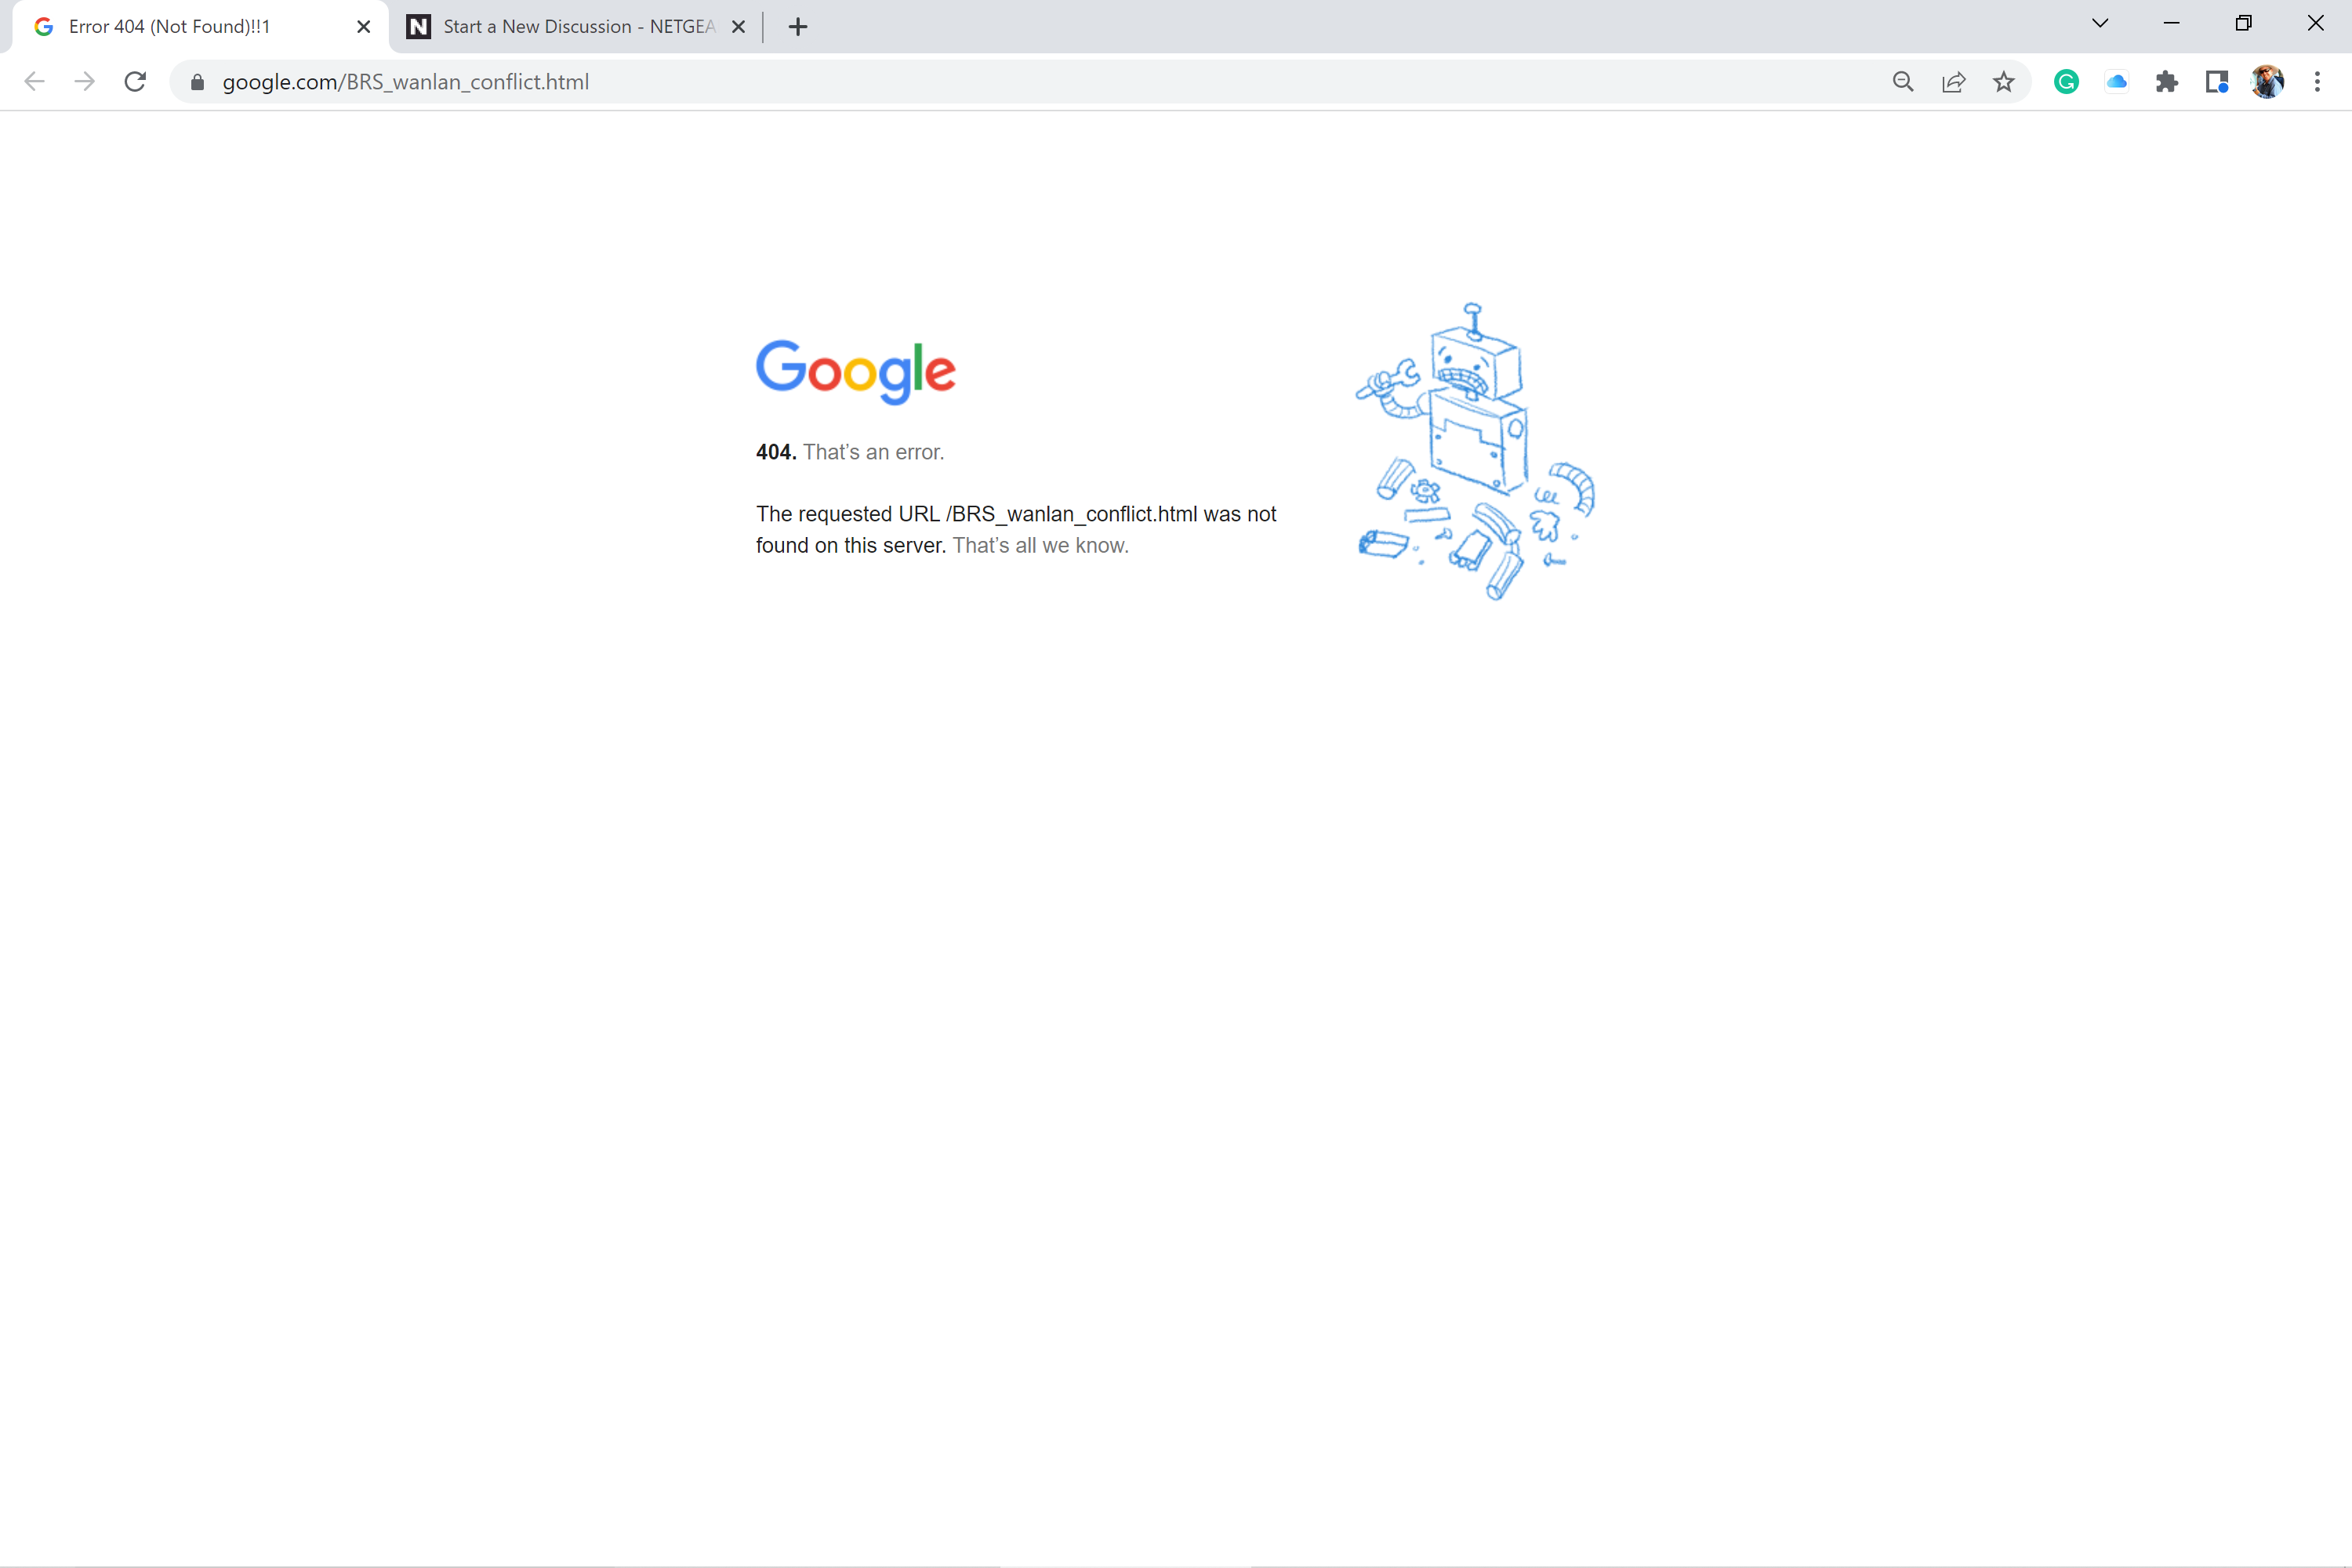Close the NETGEAR discussion tab
The width and height of the screenshot is (2352, 1568).
point(739,27)
